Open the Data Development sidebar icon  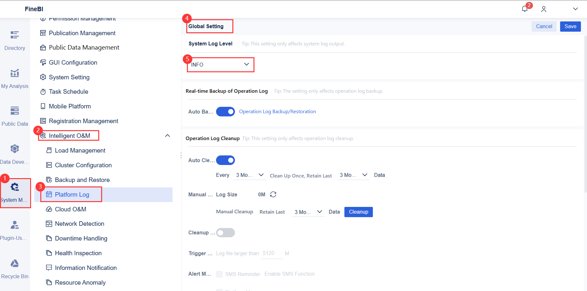(15, 154)
